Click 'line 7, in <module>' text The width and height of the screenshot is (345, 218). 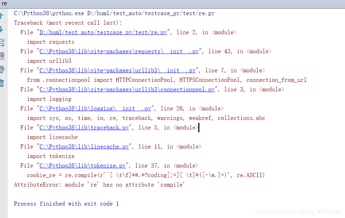pyautogui.click(x=235, y=71)
